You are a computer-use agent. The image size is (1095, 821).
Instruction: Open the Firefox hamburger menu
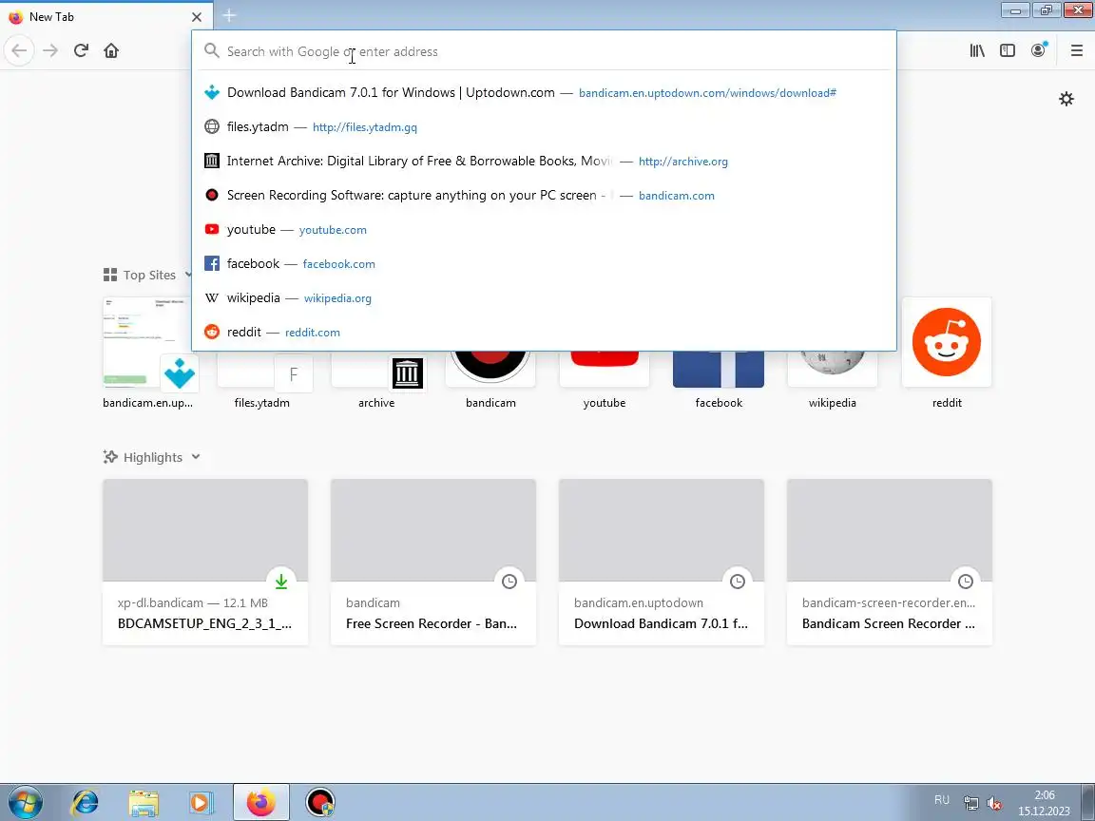pyautogui.click(x=1076, y=50)
